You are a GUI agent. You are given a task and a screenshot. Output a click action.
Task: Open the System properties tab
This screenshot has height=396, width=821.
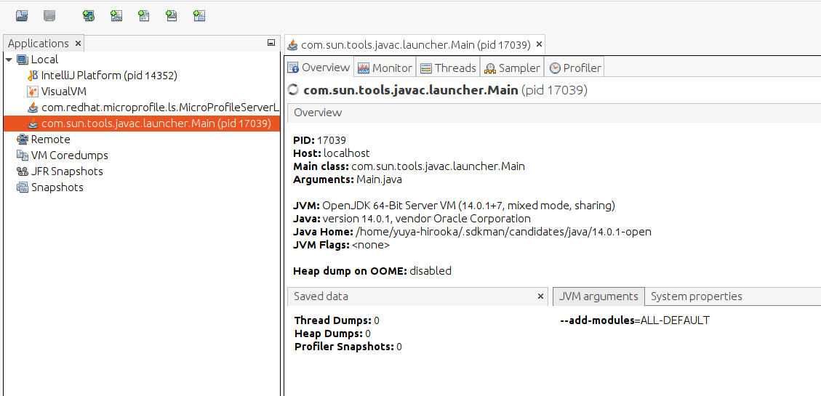pyautogui.click(x=697, y=296)
